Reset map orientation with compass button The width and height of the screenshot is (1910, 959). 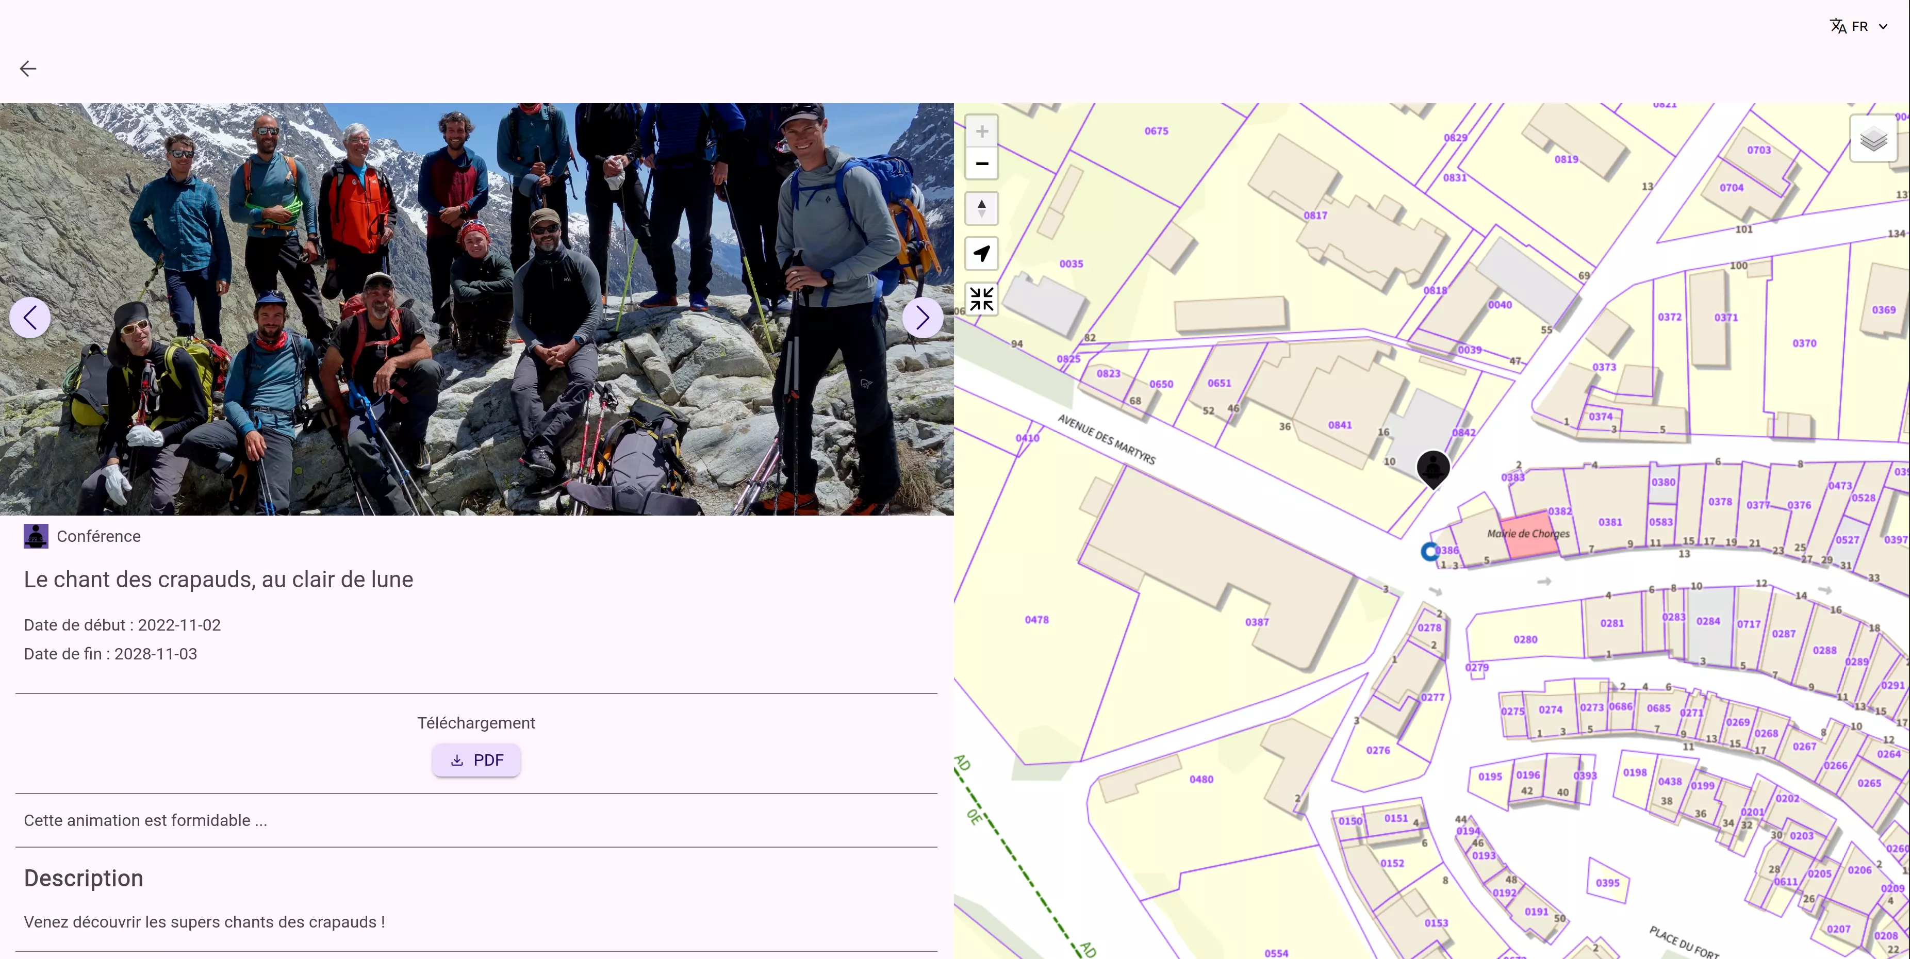coord(982,208)
